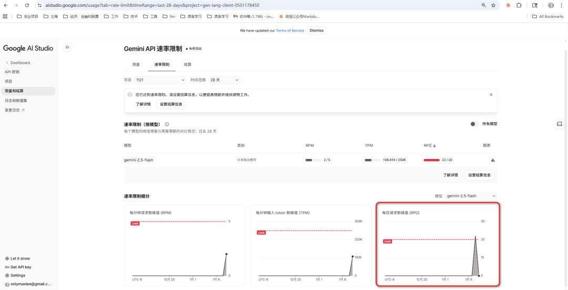Open the Gmail 收件箱 bookmark

(x=253, y=16)
